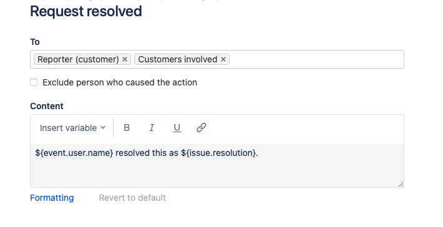Click the Content field label
The image size is (443, 227).
pos(47,106)
